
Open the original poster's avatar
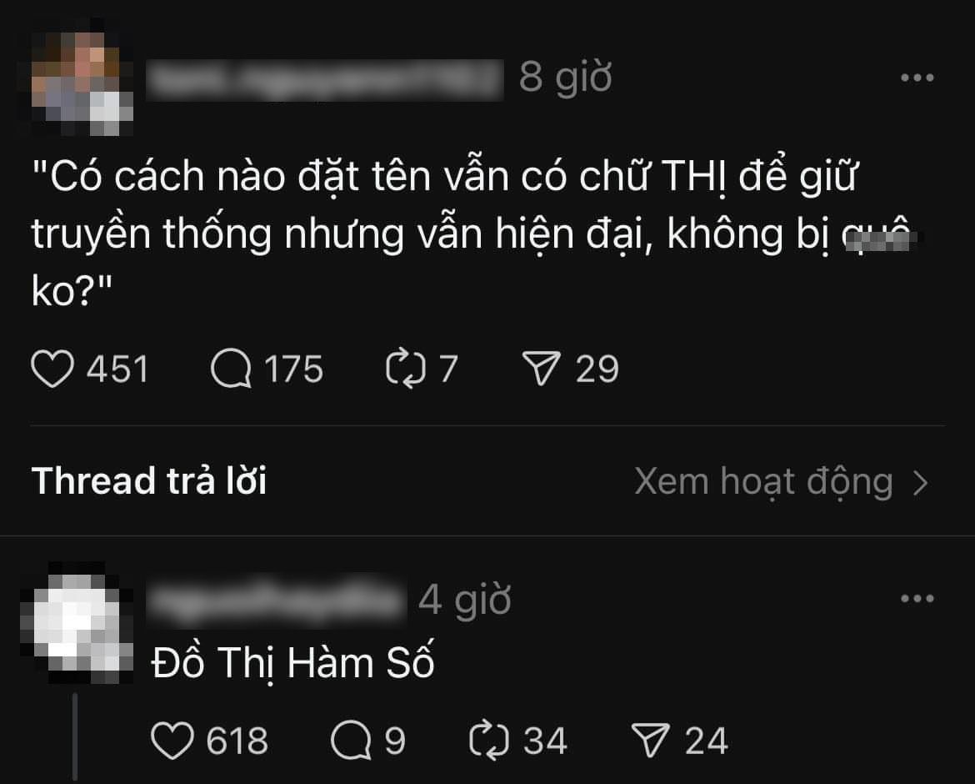click(x=82, y=84)
